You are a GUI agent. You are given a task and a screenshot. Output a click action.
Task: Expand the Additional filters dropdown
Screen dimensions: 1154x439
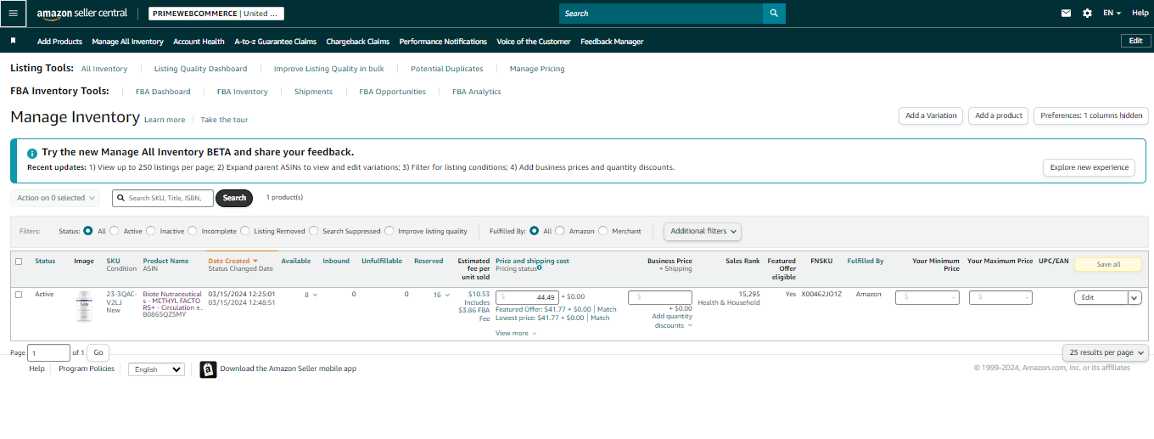703,231
